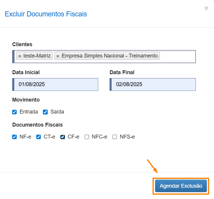Viewport: 214px width, 199px height.
Task: Uncheck the Saída movement checkbox
Action: tap(46, 112)
